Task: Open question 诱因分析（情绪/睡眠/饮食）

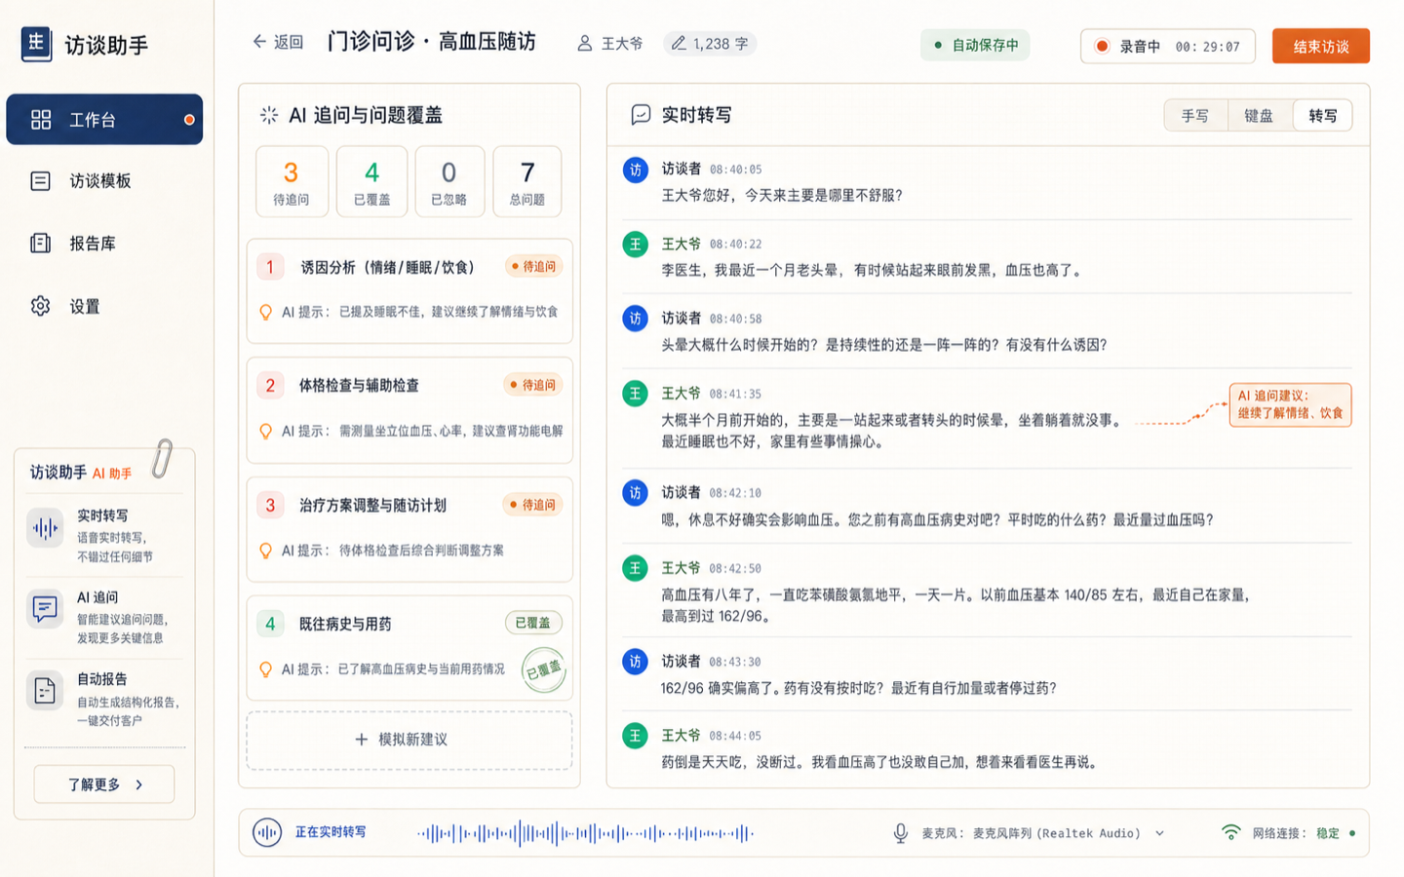Action: pyautogui.click(x=409, y=291)
